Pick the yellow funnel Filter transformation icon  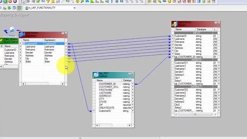coord(48,2)
